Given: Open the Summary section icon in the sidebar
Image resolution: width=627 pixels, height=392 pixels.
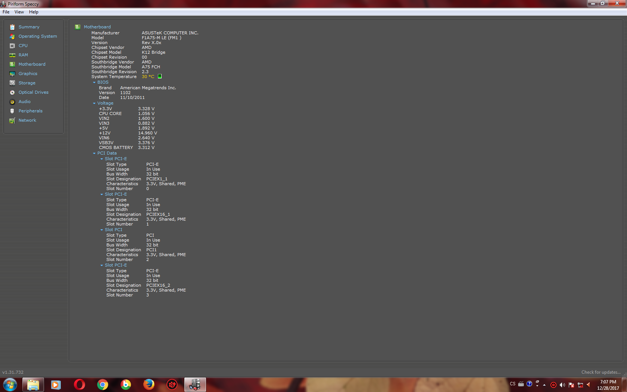Looking at the screenshot, I should (12, 27).
